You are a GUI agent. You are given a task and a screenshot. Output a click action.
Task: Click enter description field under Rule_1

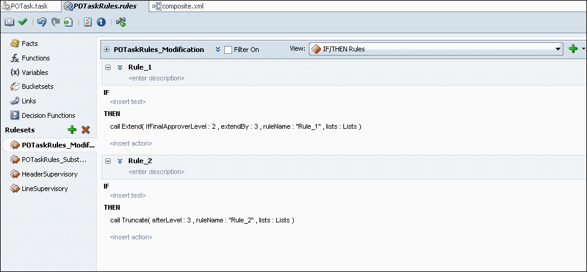point(156,78)
